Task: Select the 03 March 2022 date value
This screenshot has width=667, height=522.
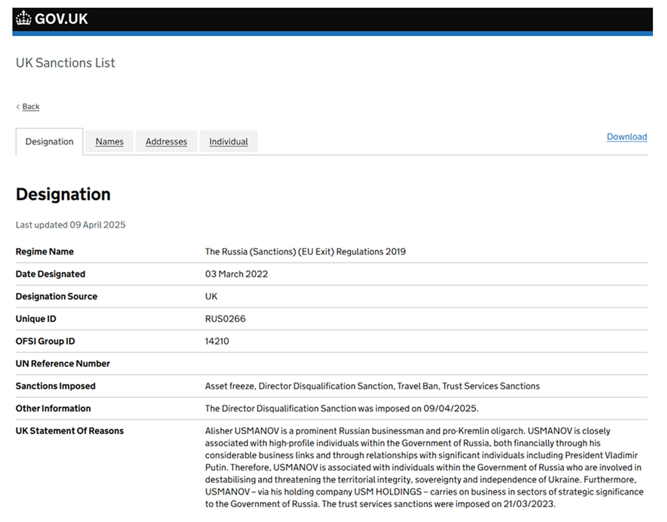Action: [237, 274]
